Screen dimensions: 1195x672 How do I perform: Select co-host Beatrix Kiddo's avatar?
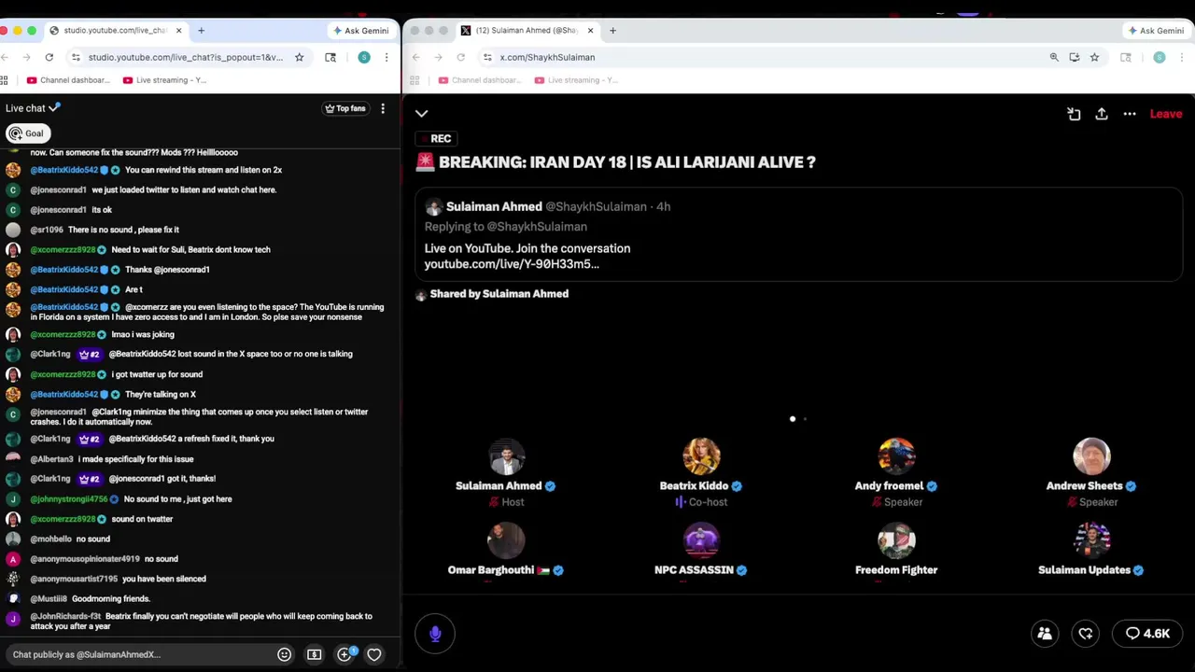point(701,456)
